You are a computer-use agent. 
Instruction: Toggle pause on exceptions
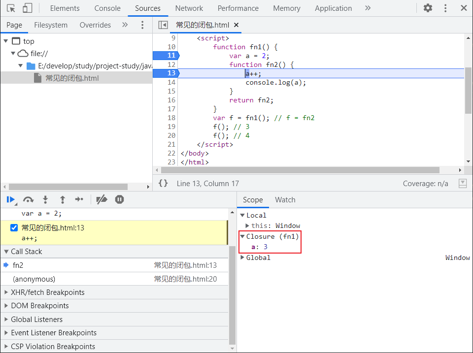click(119, 199)
